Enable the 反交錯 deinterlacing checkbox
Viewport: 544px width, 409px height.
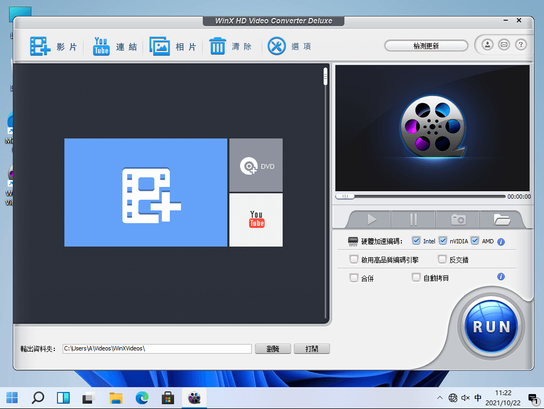click(x=442, y=259)
